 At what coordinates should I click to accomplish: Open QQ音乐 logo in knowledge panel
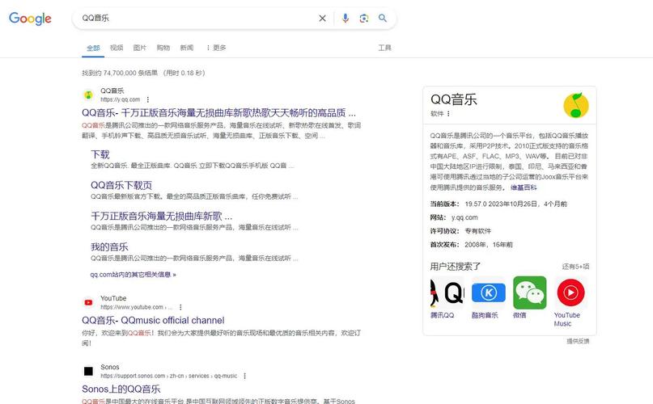coord(576,105)
